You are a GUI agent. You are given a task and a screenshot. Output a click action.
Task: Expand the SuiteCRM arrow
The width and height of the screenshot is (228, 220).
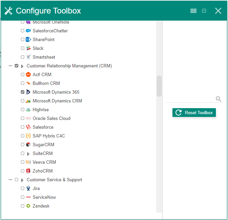(x=28, y=154)
